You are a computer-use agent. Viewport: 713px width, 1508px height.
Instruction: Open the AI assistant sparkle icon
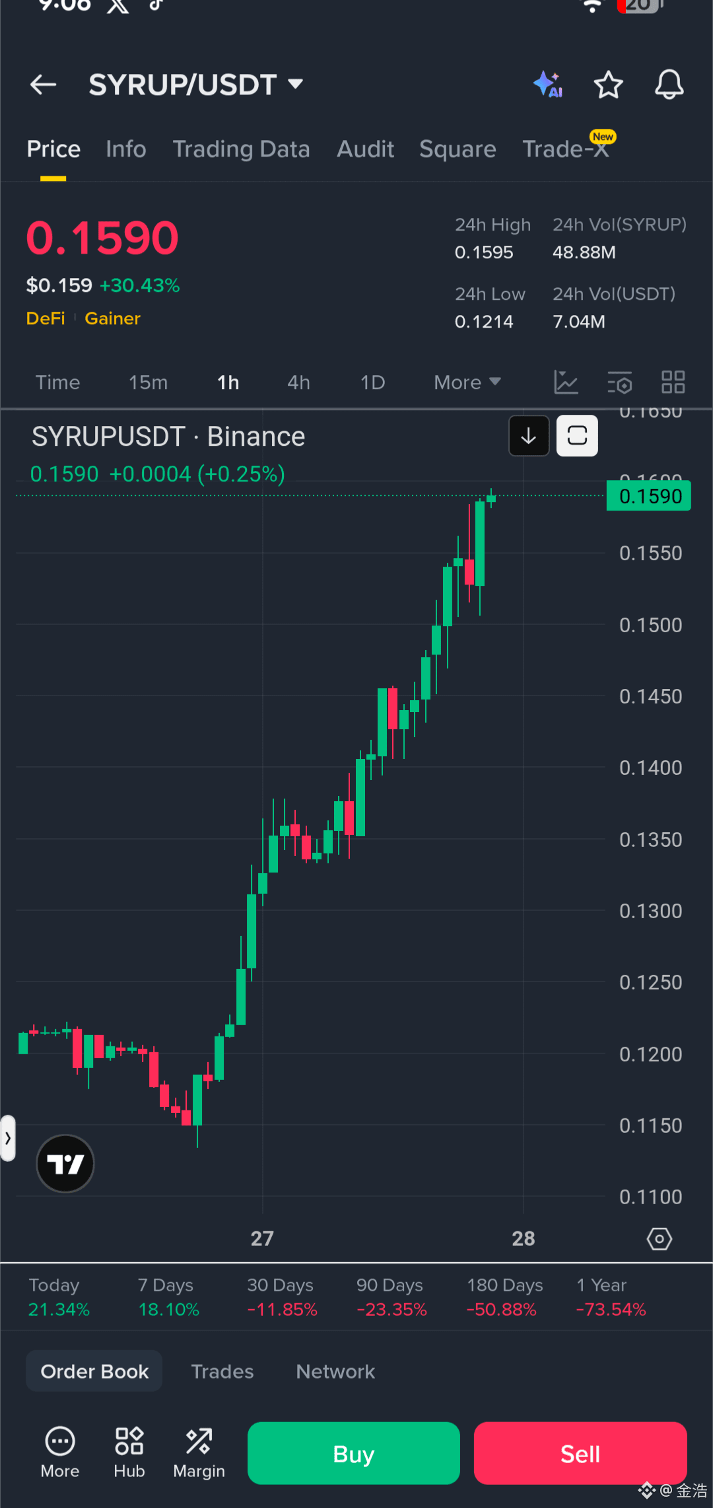[x=548, y=84]
